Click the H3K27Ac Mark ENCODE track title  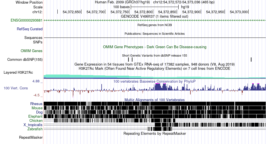pos(155,69)
